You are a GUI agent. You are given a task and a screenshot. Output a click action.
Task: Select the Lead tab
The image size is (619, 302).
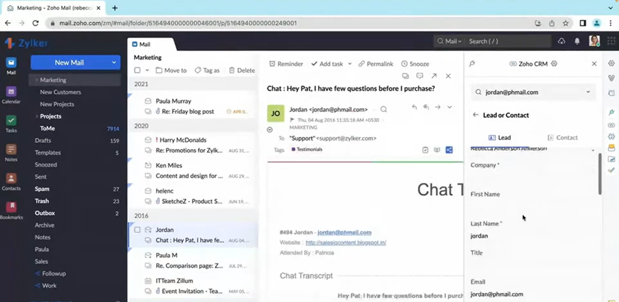pos(500,138)
